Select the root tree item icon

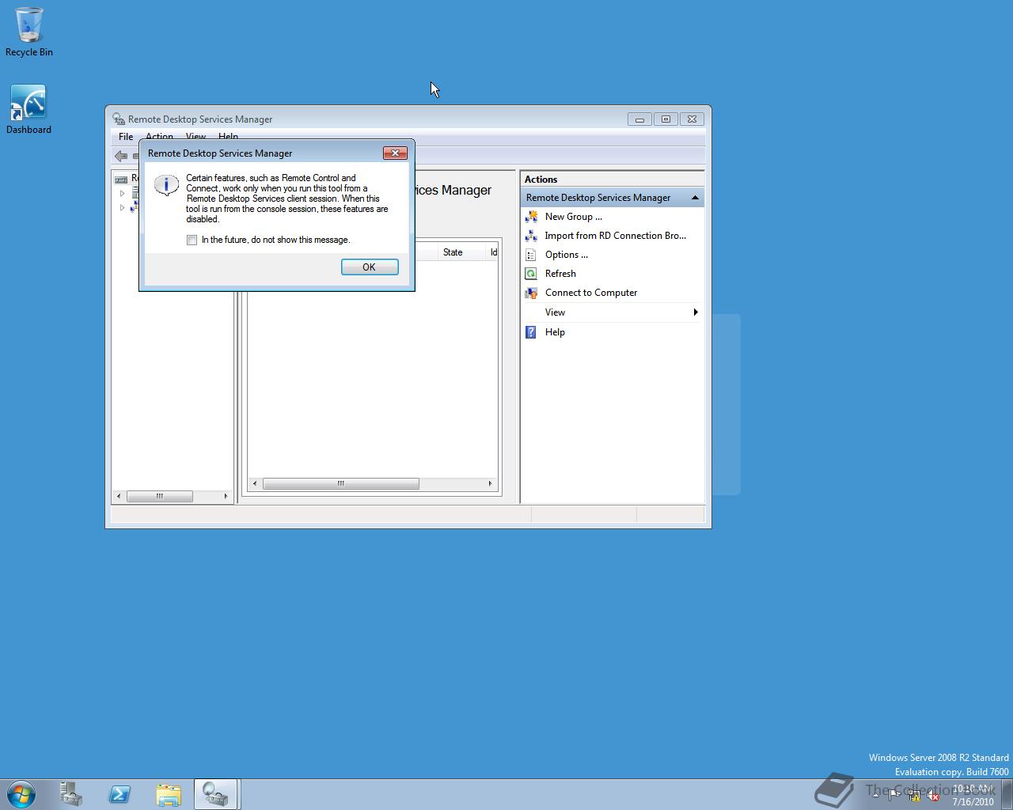(x=121, y=179)
